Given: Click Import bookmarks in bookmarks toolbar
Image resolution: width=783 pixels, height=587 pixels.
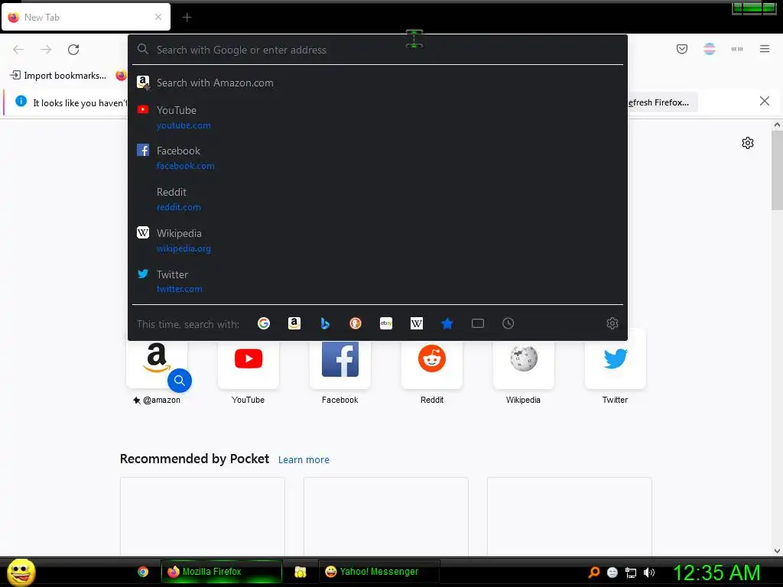Looking at the screenshot, I should (x=58, y=76).
